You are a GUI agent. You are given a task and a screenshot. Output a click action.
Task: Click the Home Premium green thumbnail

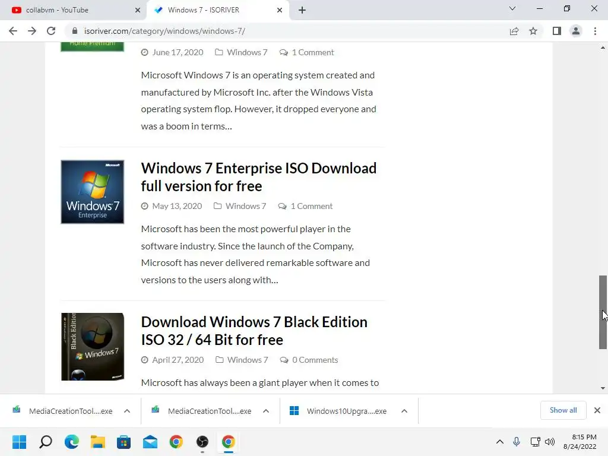coord(92,46)
